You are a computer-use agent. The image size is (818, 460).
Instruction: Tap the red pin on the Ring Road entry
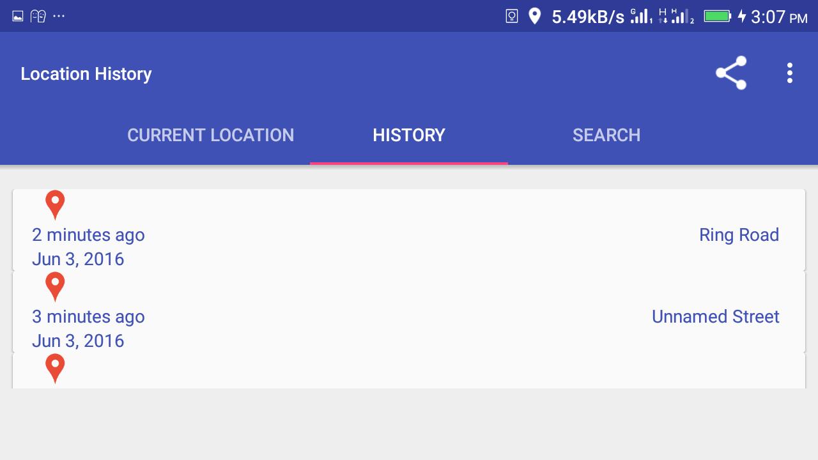55,205
